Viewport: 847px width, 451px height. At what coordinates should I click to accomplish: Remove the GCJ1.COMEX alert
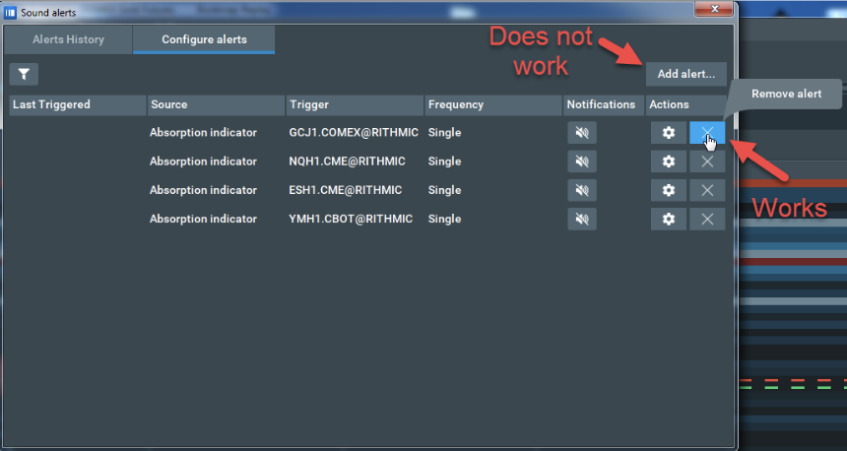coord(707,132)
